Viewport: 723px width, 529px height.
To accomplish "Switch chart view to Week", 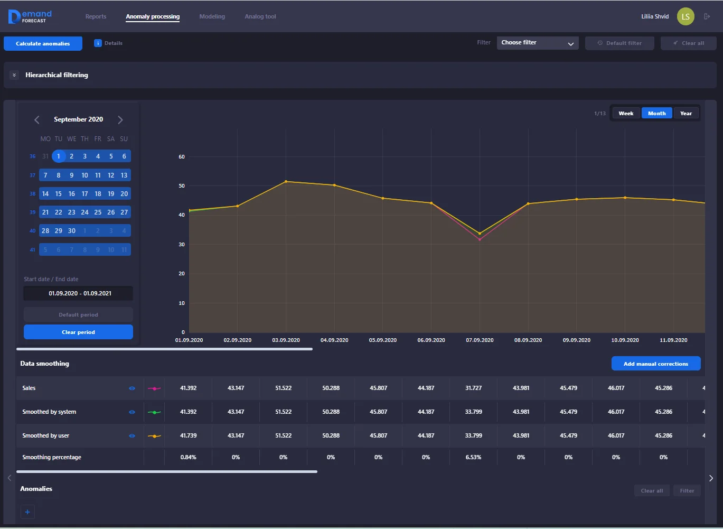I will (x=626, y=113).
